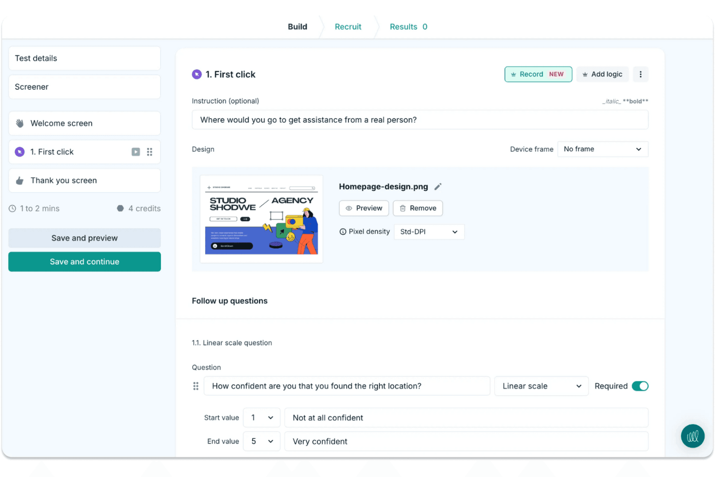Switch to the Recruit tab
This screenshot has width=715, height=477.
click(348, 27)
